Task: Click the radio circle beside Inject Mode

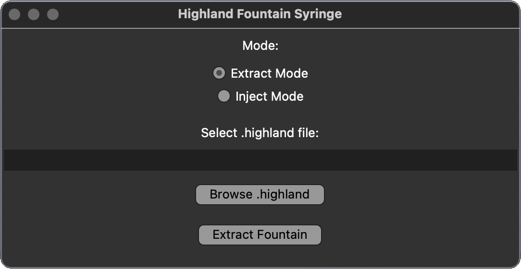Action: tap(224, 96)
